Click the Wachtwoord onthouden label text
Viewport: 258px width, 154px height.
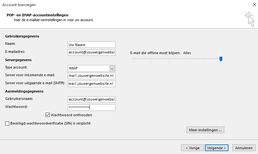(x=72, y=115)
